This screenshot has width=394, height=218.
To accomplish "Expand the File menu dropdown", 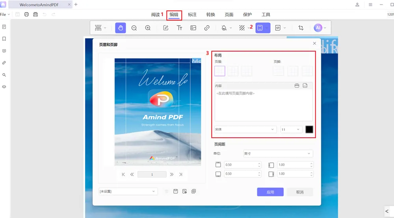I will 5,14.
